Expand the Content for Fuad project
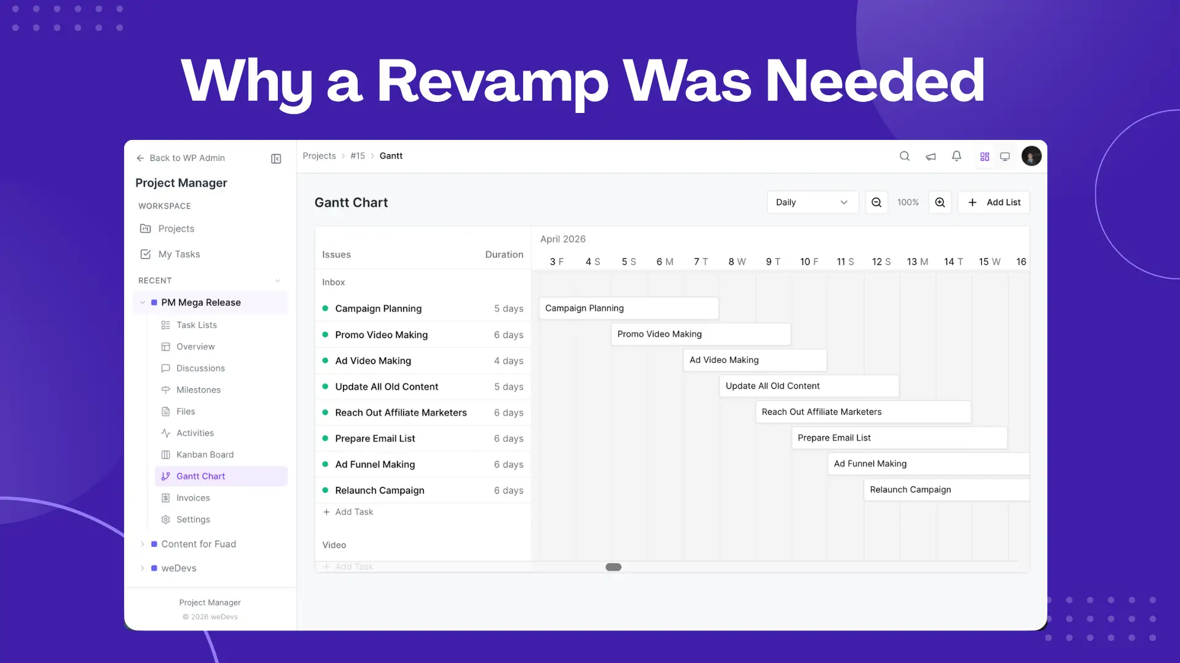The height and width of the screenshot is (663, 1180). tap(143, 544)
